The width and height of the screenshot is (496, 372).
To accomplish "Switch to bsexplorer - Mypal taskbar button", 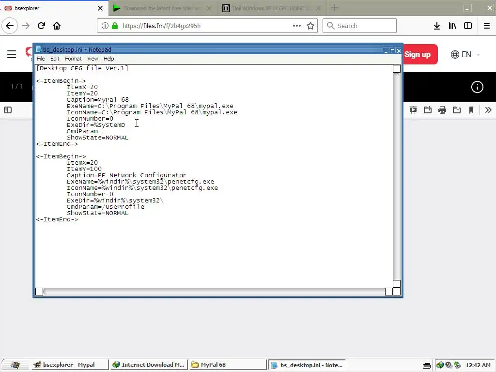I will click(x=69, y=365).
